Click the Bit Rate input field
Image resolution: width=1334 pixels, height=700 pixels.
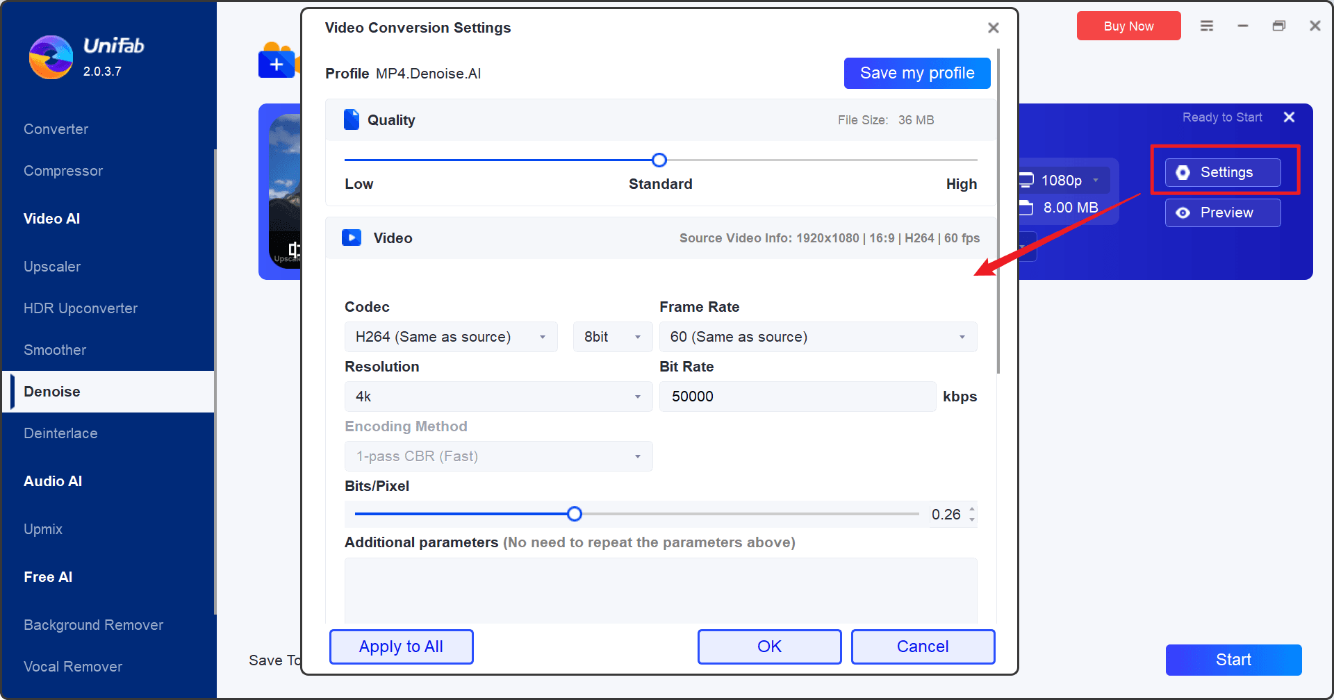coord(798,397)
